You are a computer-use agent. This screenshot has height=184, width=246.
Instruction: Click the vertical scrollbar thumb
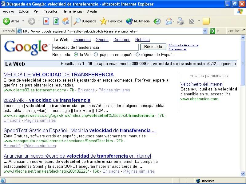click(243, 63)
